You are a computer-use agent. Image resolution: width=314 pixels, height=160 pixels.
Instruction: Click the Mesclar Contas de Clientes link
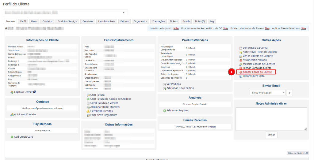click(x=259, y=64)
